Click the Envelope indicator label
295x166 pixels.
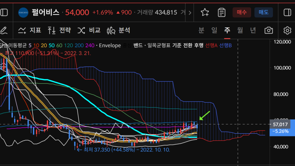point(110,45)
